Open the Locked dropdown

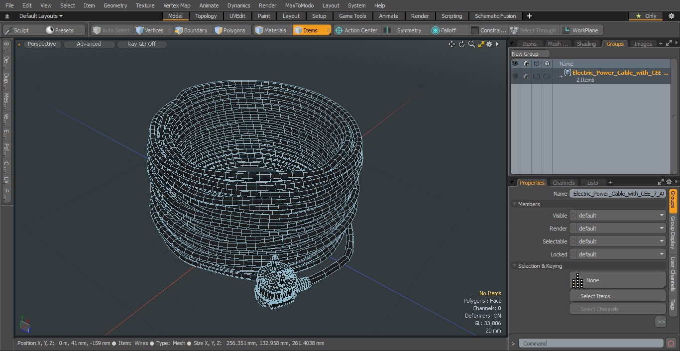pyautogui.click(x=617, y=254)
